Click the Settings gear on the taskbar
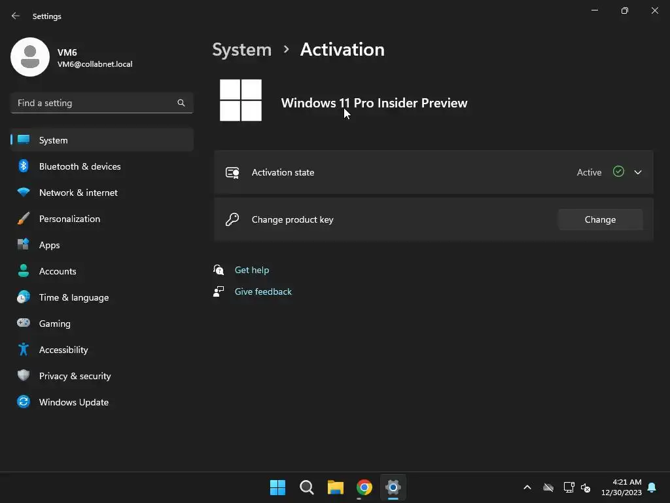670x503 pixels. coord(393,487)
